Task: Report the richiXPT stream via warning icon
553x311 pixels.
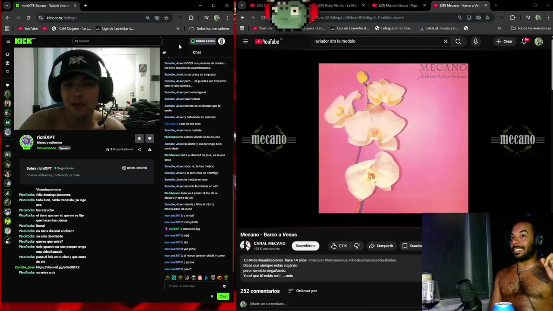Action: pyautogui.click(x=149, y=149)
